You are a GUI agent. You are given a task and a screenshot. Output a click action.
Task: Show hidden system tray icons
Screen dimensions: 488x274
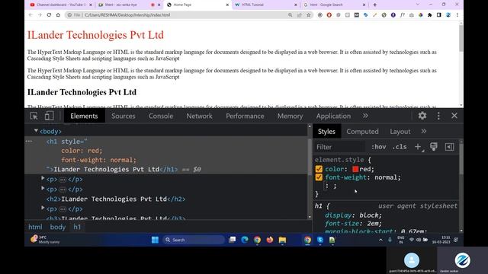[x=380, y=240]
